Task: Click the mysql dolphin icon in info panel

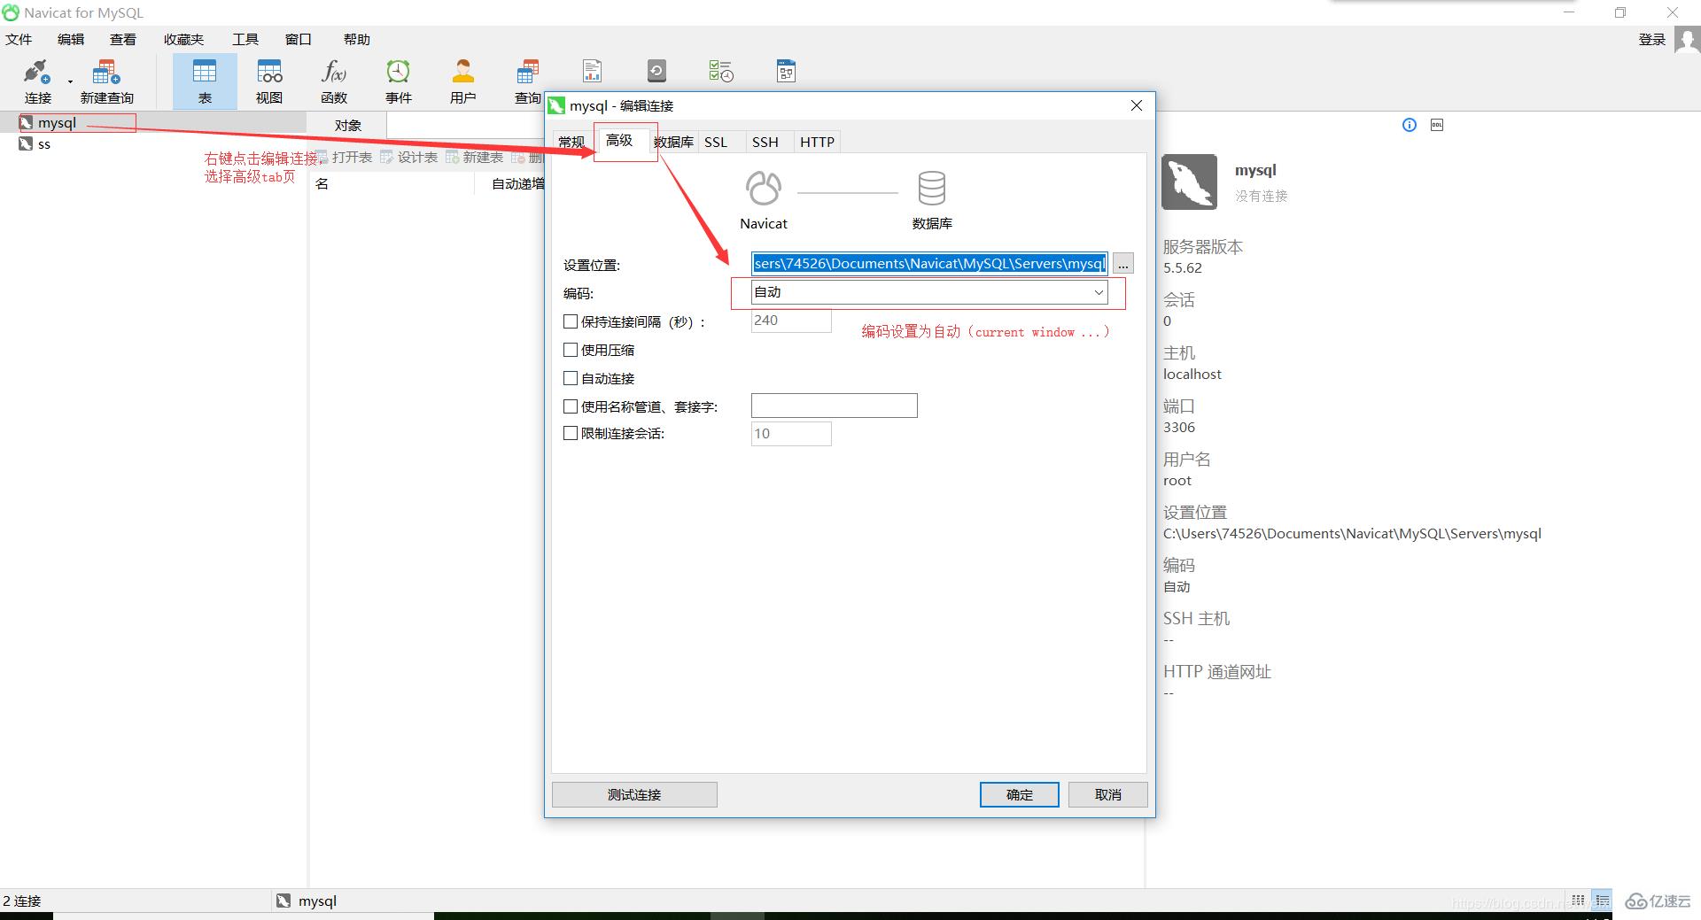Action: click(1189, 182)
